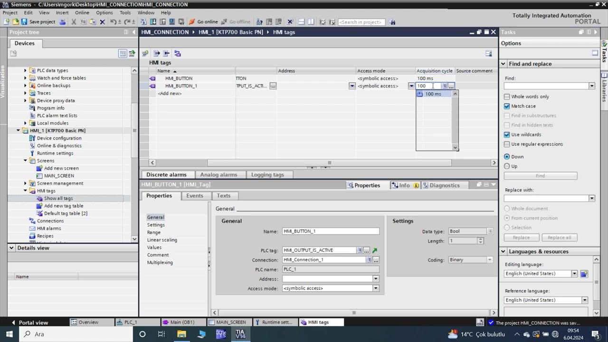Switch to the Analog alarms tab

pyautogui.click(x=218, y=175)
